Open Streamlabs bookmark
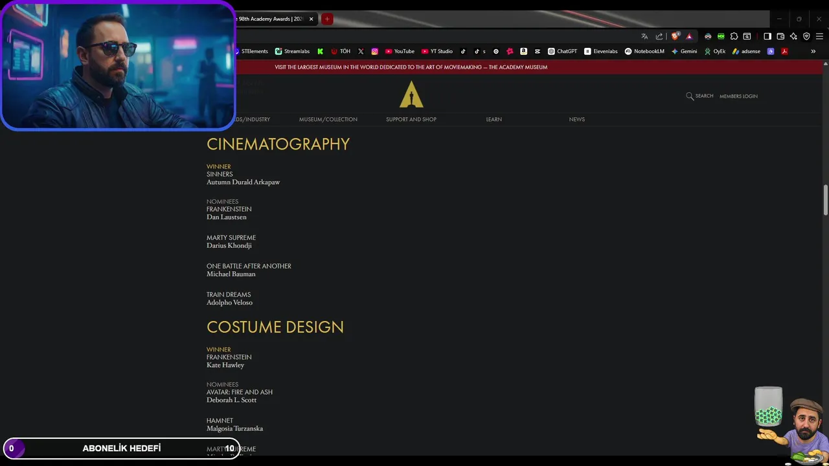The height and width of the screenshot is (466, 829). pos(292,51)
